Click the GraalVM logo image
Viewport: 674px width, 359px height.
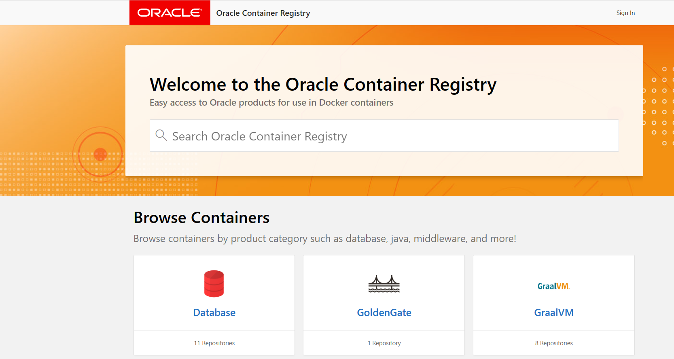pos(553,286)
